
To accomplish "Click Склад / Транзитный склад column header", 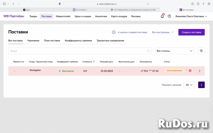I will tap(41, 62).
